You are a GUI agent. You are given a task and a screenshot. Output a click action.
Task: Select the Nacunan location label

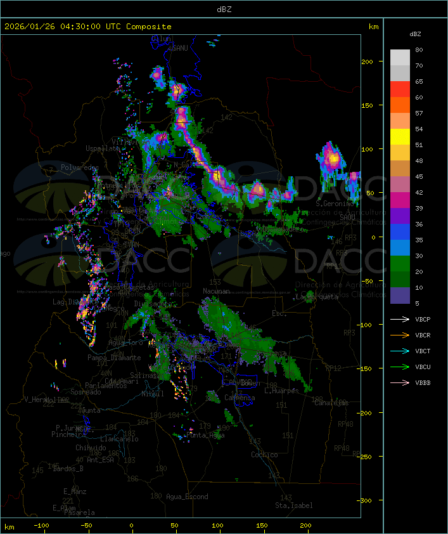click(216, 291)
